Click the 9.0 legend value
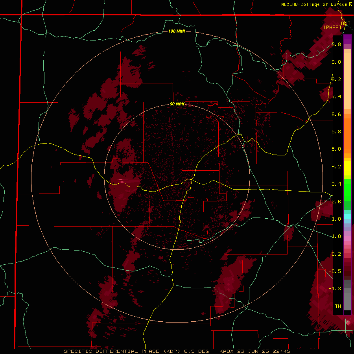354x354 pixels. pyautogui.click(x=336, y=62)
